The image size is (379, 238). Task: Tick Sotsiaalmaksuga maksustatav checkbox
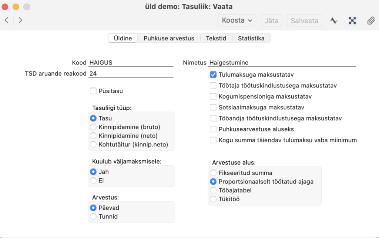click(213, 108)
